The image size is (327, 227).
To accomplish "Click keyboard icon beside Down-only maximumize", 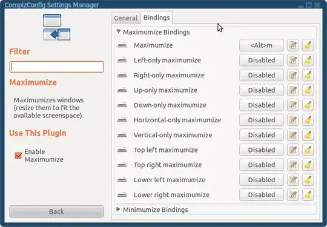I will pos(122,105).
